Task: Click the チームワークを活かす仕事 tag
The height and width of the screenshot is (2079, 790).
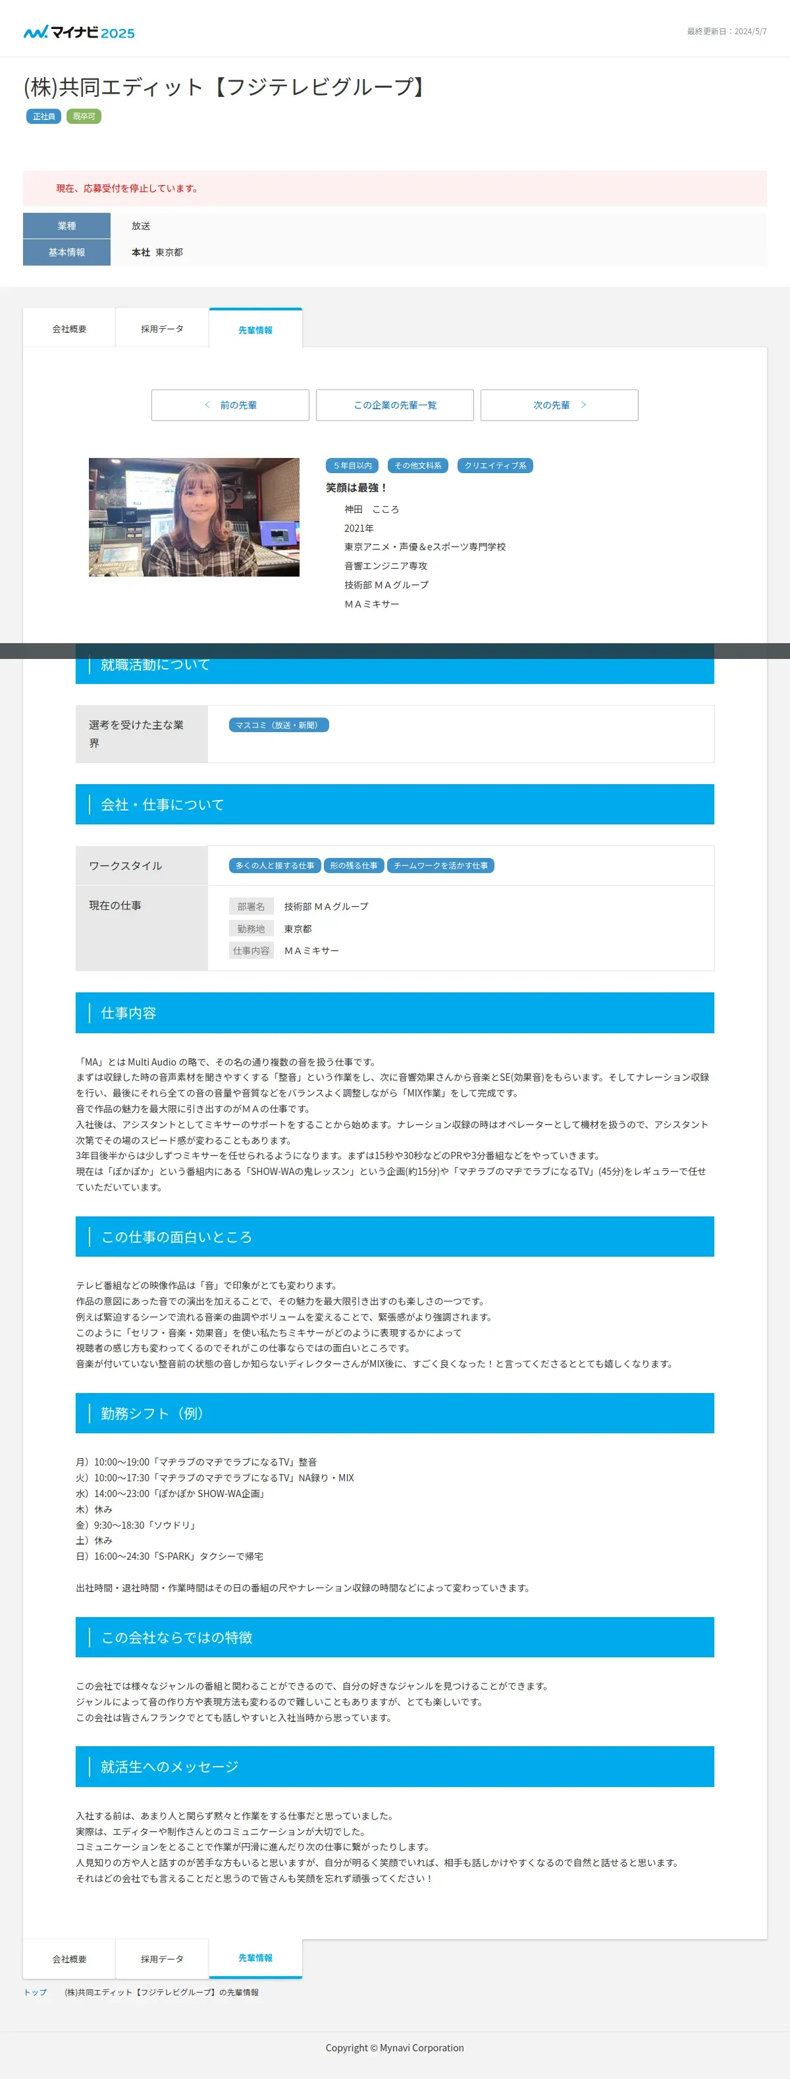Action: tap(441, 865)
